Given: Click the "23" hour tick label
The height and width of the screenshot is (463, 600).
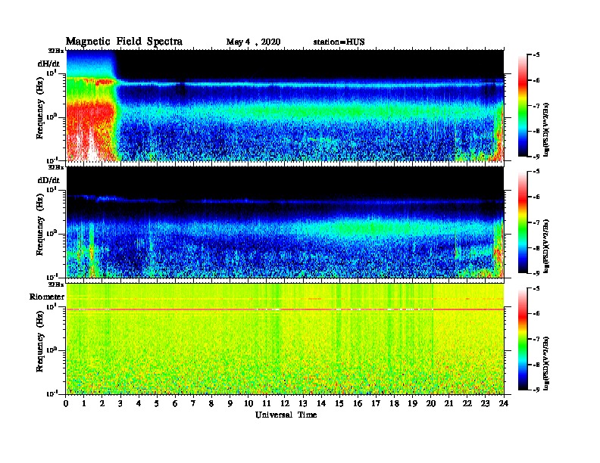Looking at the screenshot, I should 486,404.
